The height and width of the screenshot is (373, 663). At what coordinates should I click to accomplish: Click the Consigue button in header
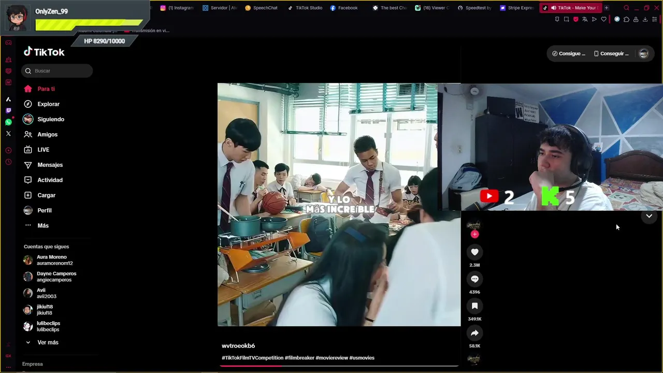[x=569, y=53]
